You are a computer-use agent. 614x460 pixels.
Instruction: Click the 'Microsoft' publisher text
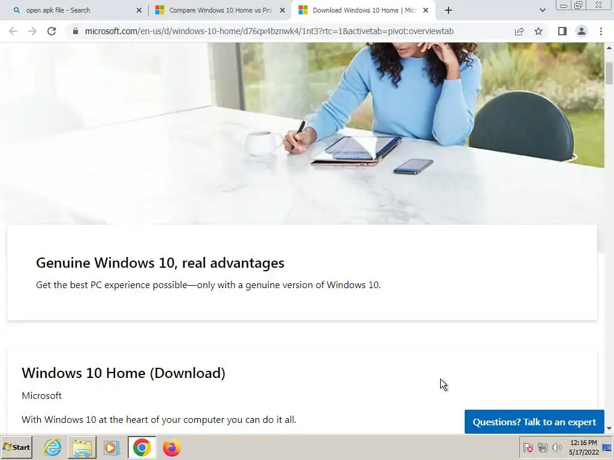[x=41, y=396]
